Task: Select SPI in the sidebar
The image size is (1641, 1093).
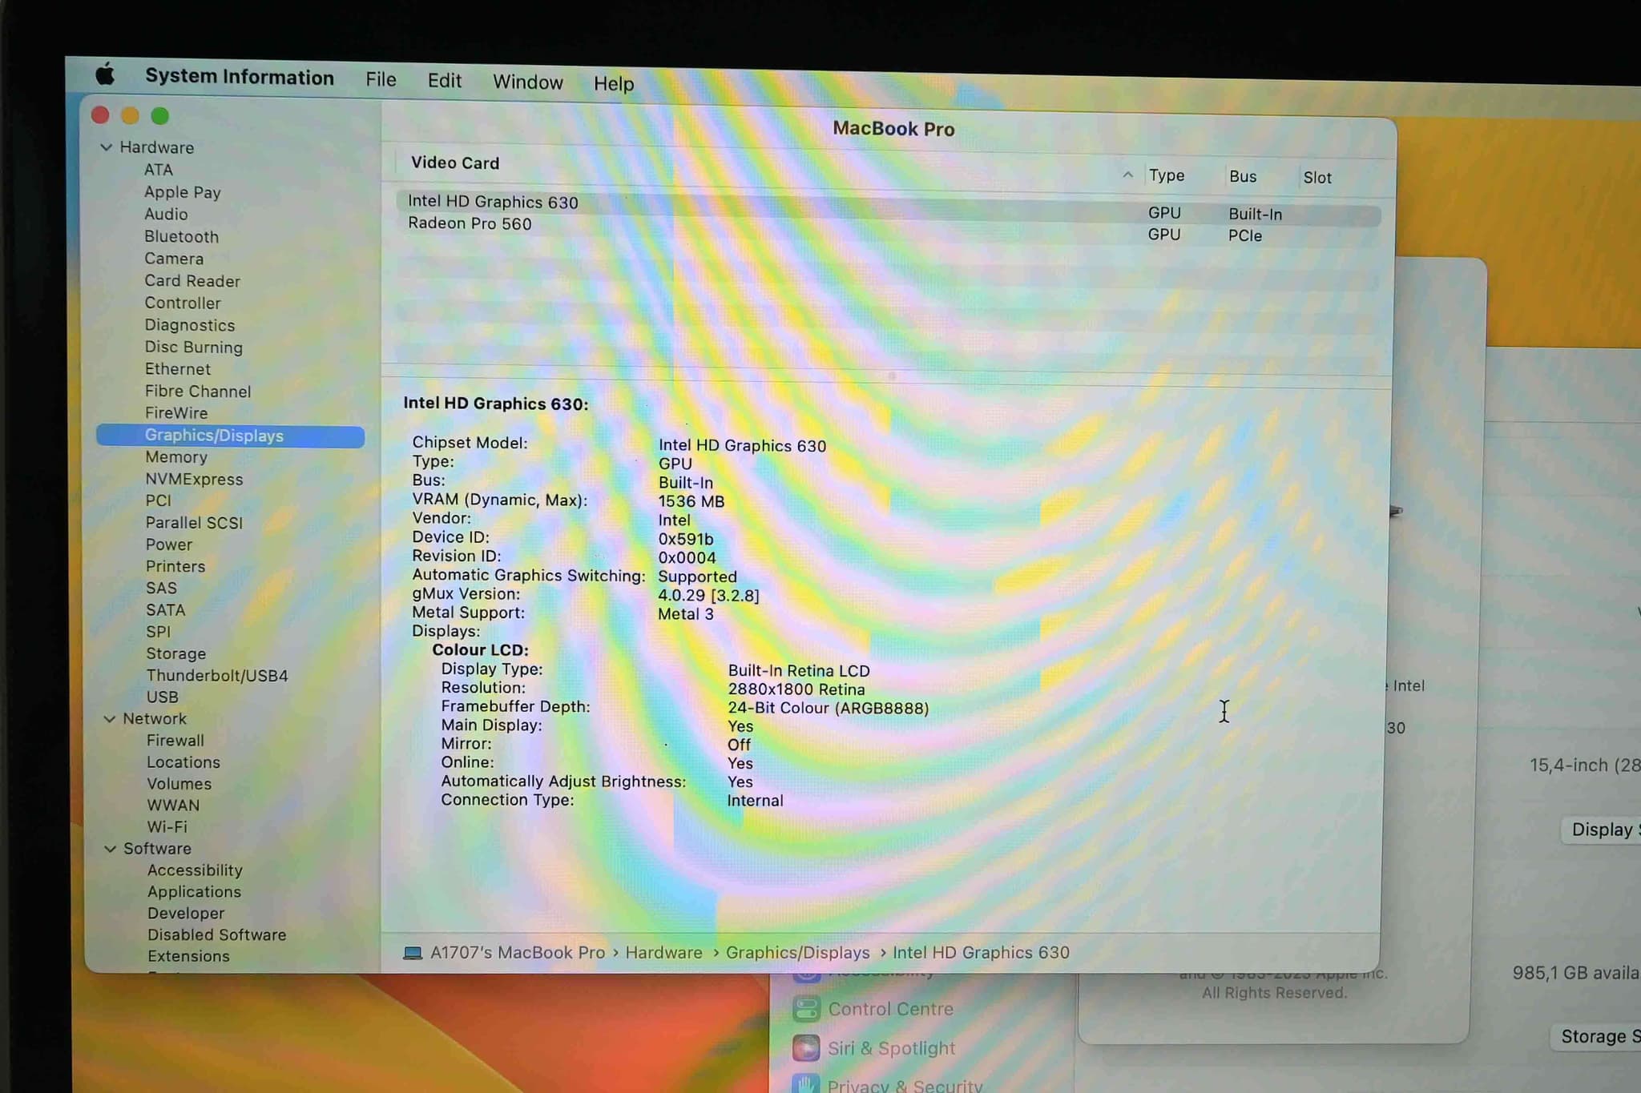Action: point(158,632)
